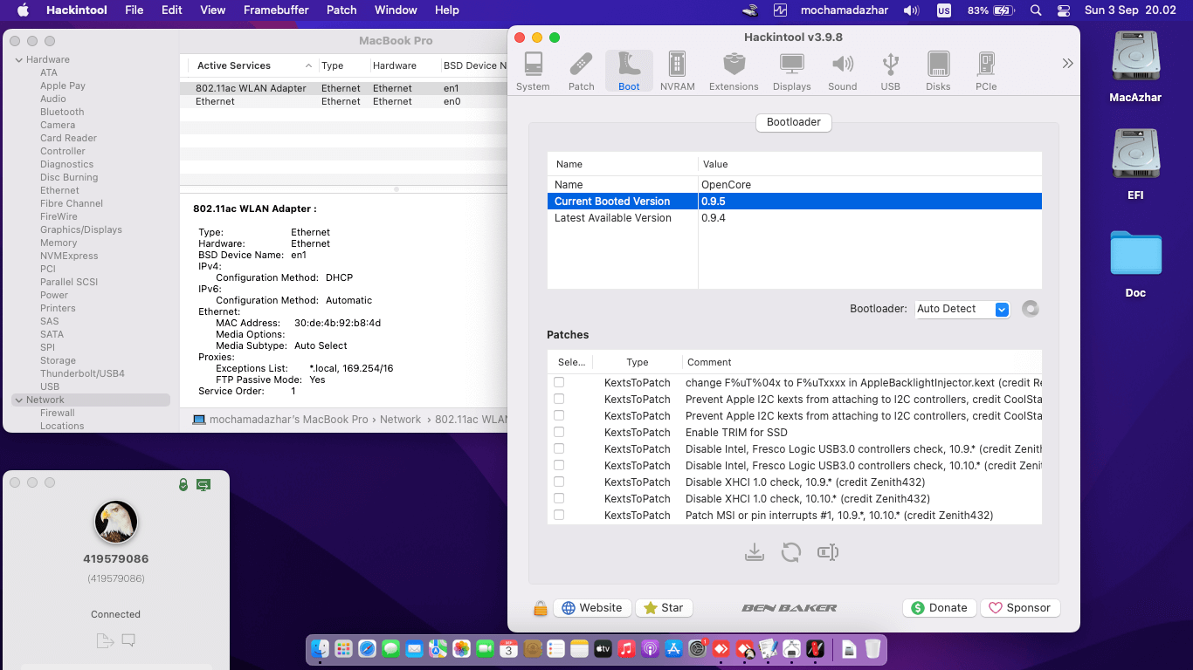The width and height of the screenshot is (1193, 670).
Task: Click the spinner icon beside Bootloader dropdown
Action: point(1031,309)
